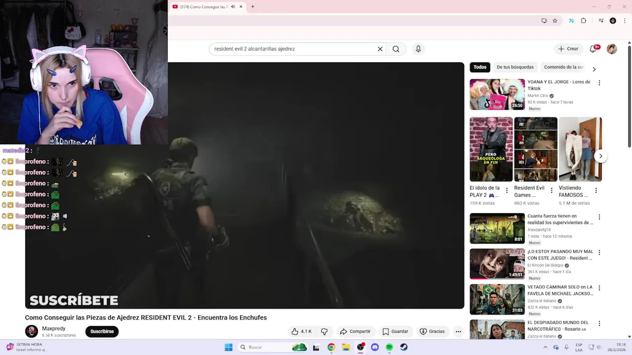Close the YouTube browser tab
The width and height of the screenshot is (632, 355).
[x=241, y=7]
